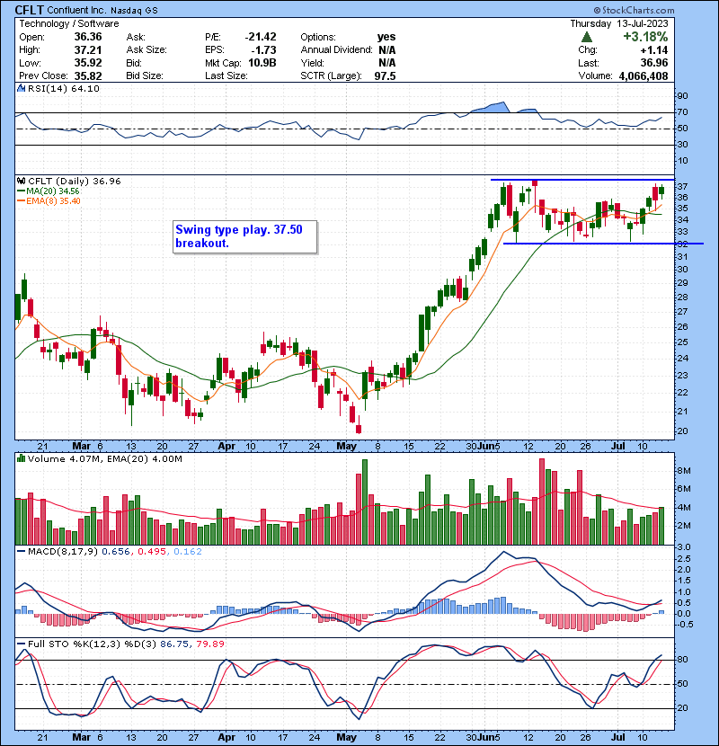Click the green up-triangle change indicator
719x746 pixels.
(x=587, y=37)
